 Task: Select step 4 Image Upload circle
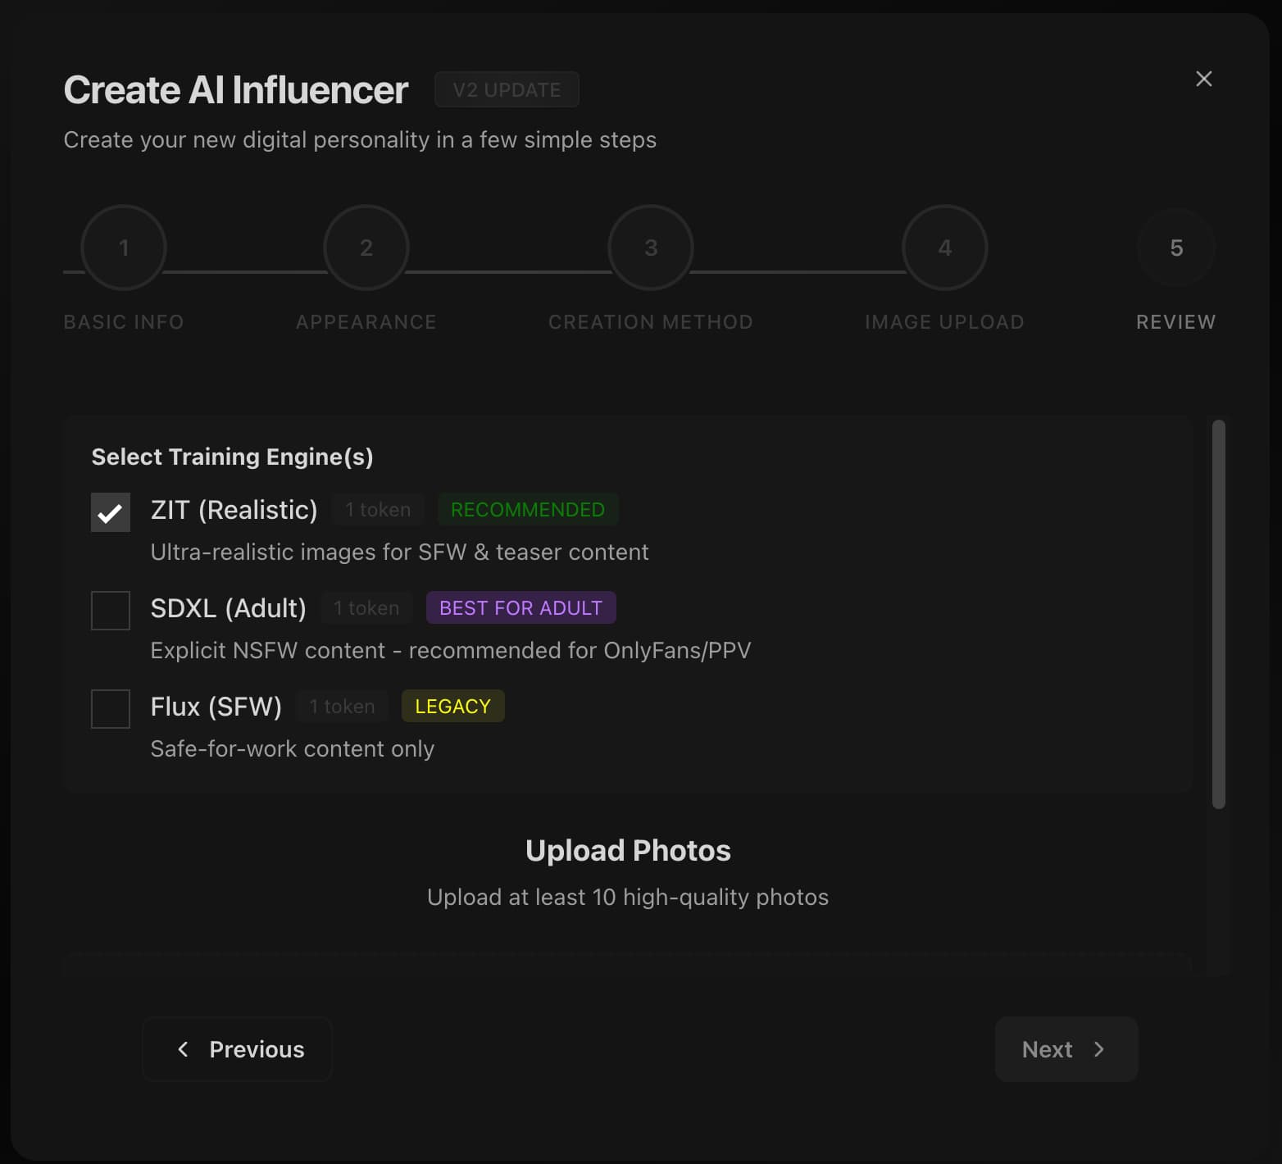pos(944,248)
